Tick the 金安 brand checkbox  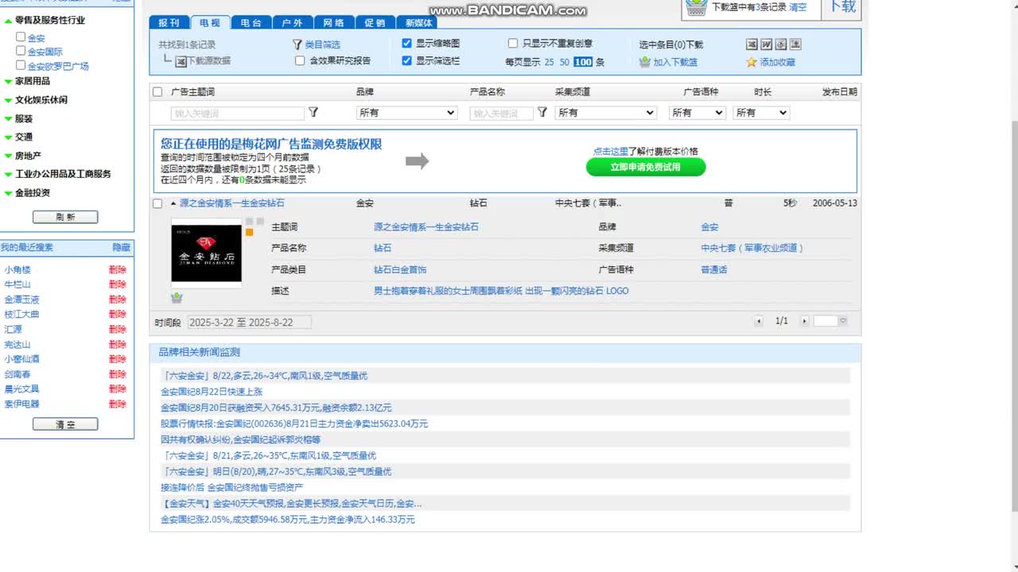click(x=21, y=37)
